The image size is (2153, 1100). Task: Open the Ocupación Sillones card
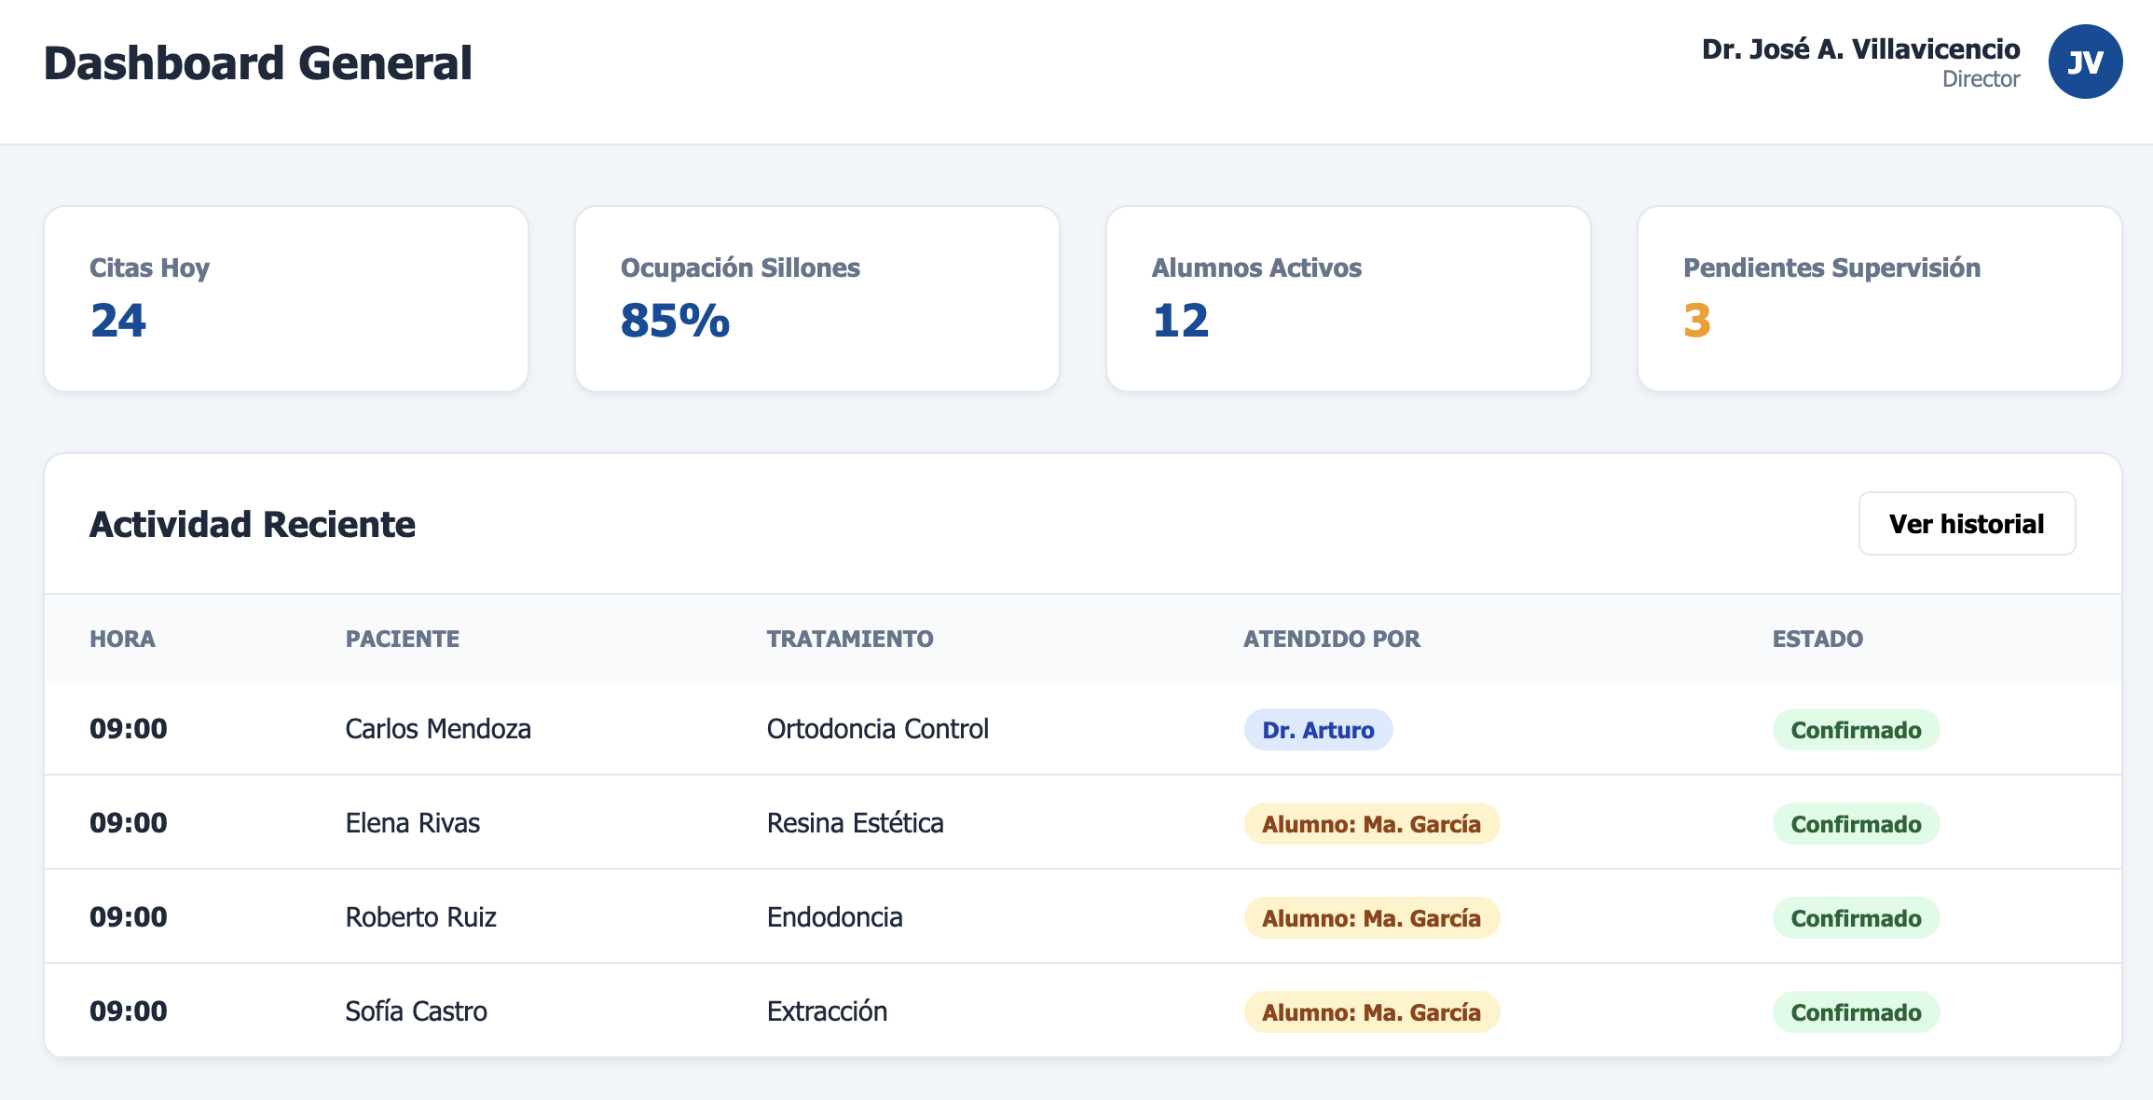(x=817, y=298)
